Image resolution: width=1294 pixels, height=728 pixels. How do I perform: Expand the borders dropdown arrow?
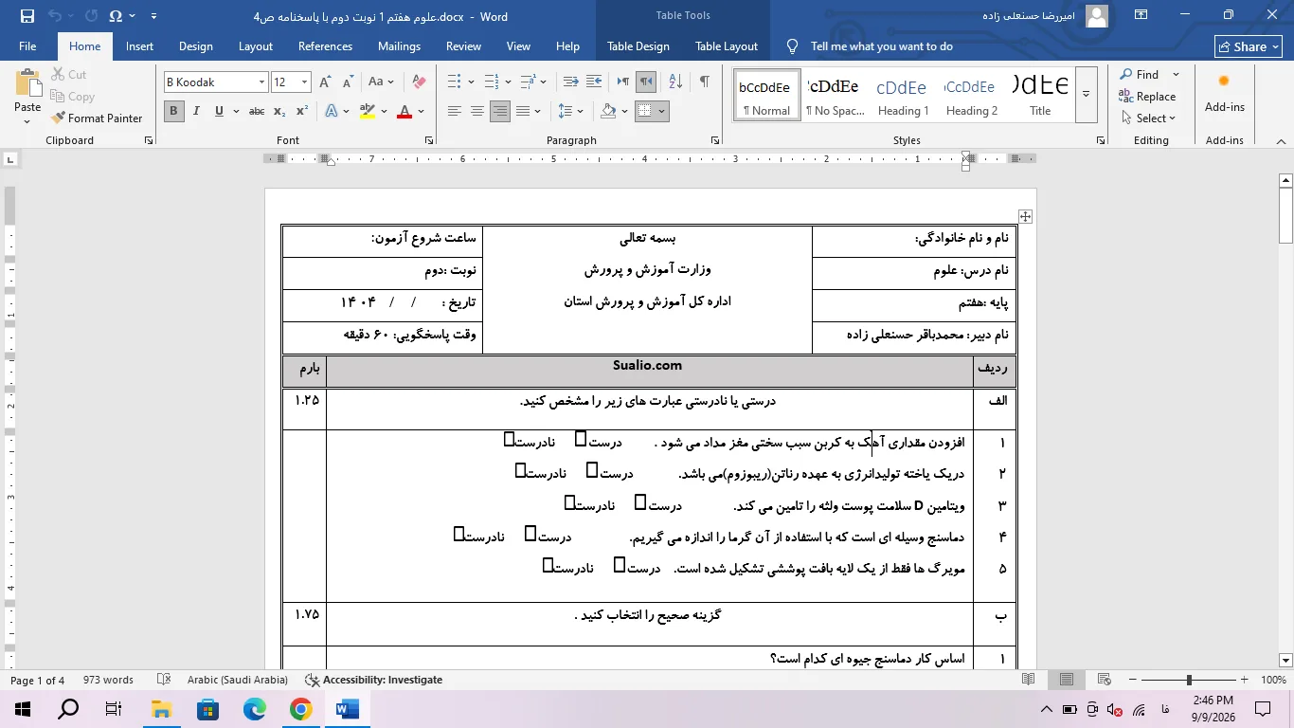tap(662, 111)
